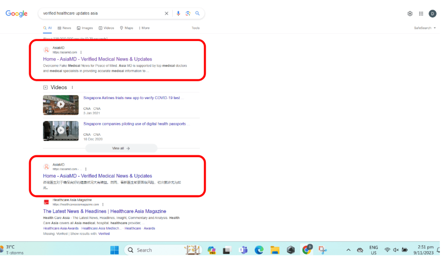Screen dimensions: 441x256
Task: Open Google Lens image search
Action: pos(188,13)
